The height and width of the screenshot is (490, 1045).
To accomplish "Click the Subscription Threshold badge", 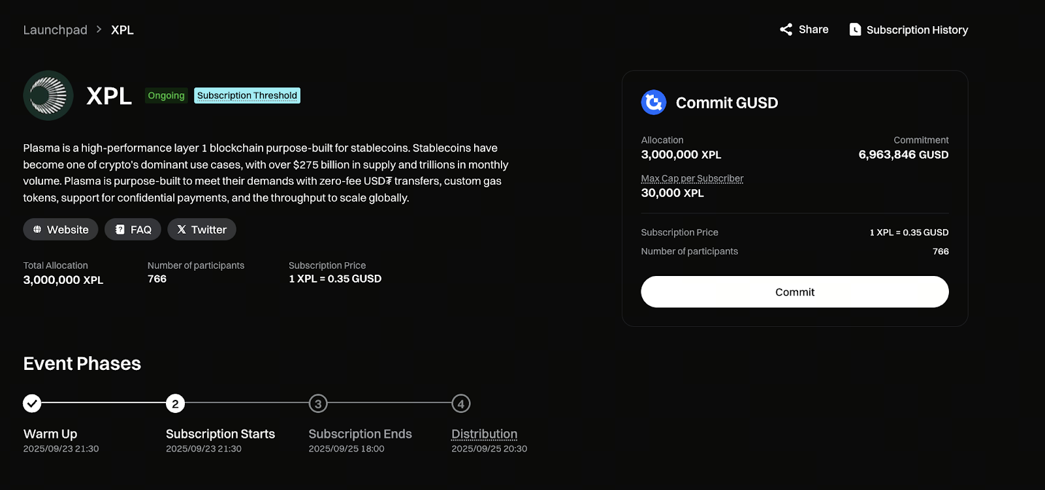I will click(247, 95).
